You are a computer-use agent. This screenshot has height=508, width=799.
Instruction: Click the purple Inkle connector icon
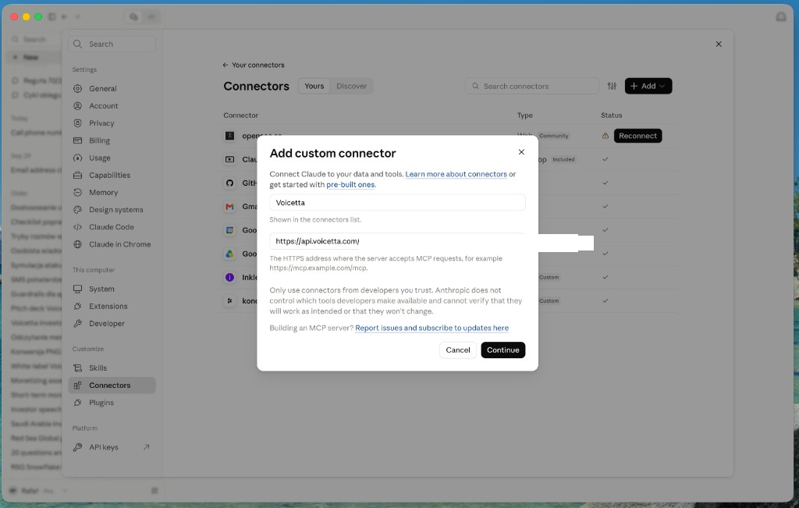(x=230, y=277)
